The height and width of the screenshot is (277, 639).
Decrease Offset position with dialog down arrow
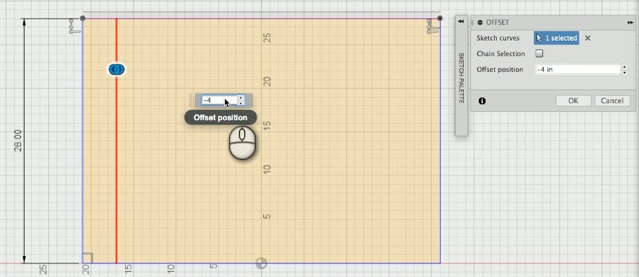pyautogui.click(x=624, y=73)
